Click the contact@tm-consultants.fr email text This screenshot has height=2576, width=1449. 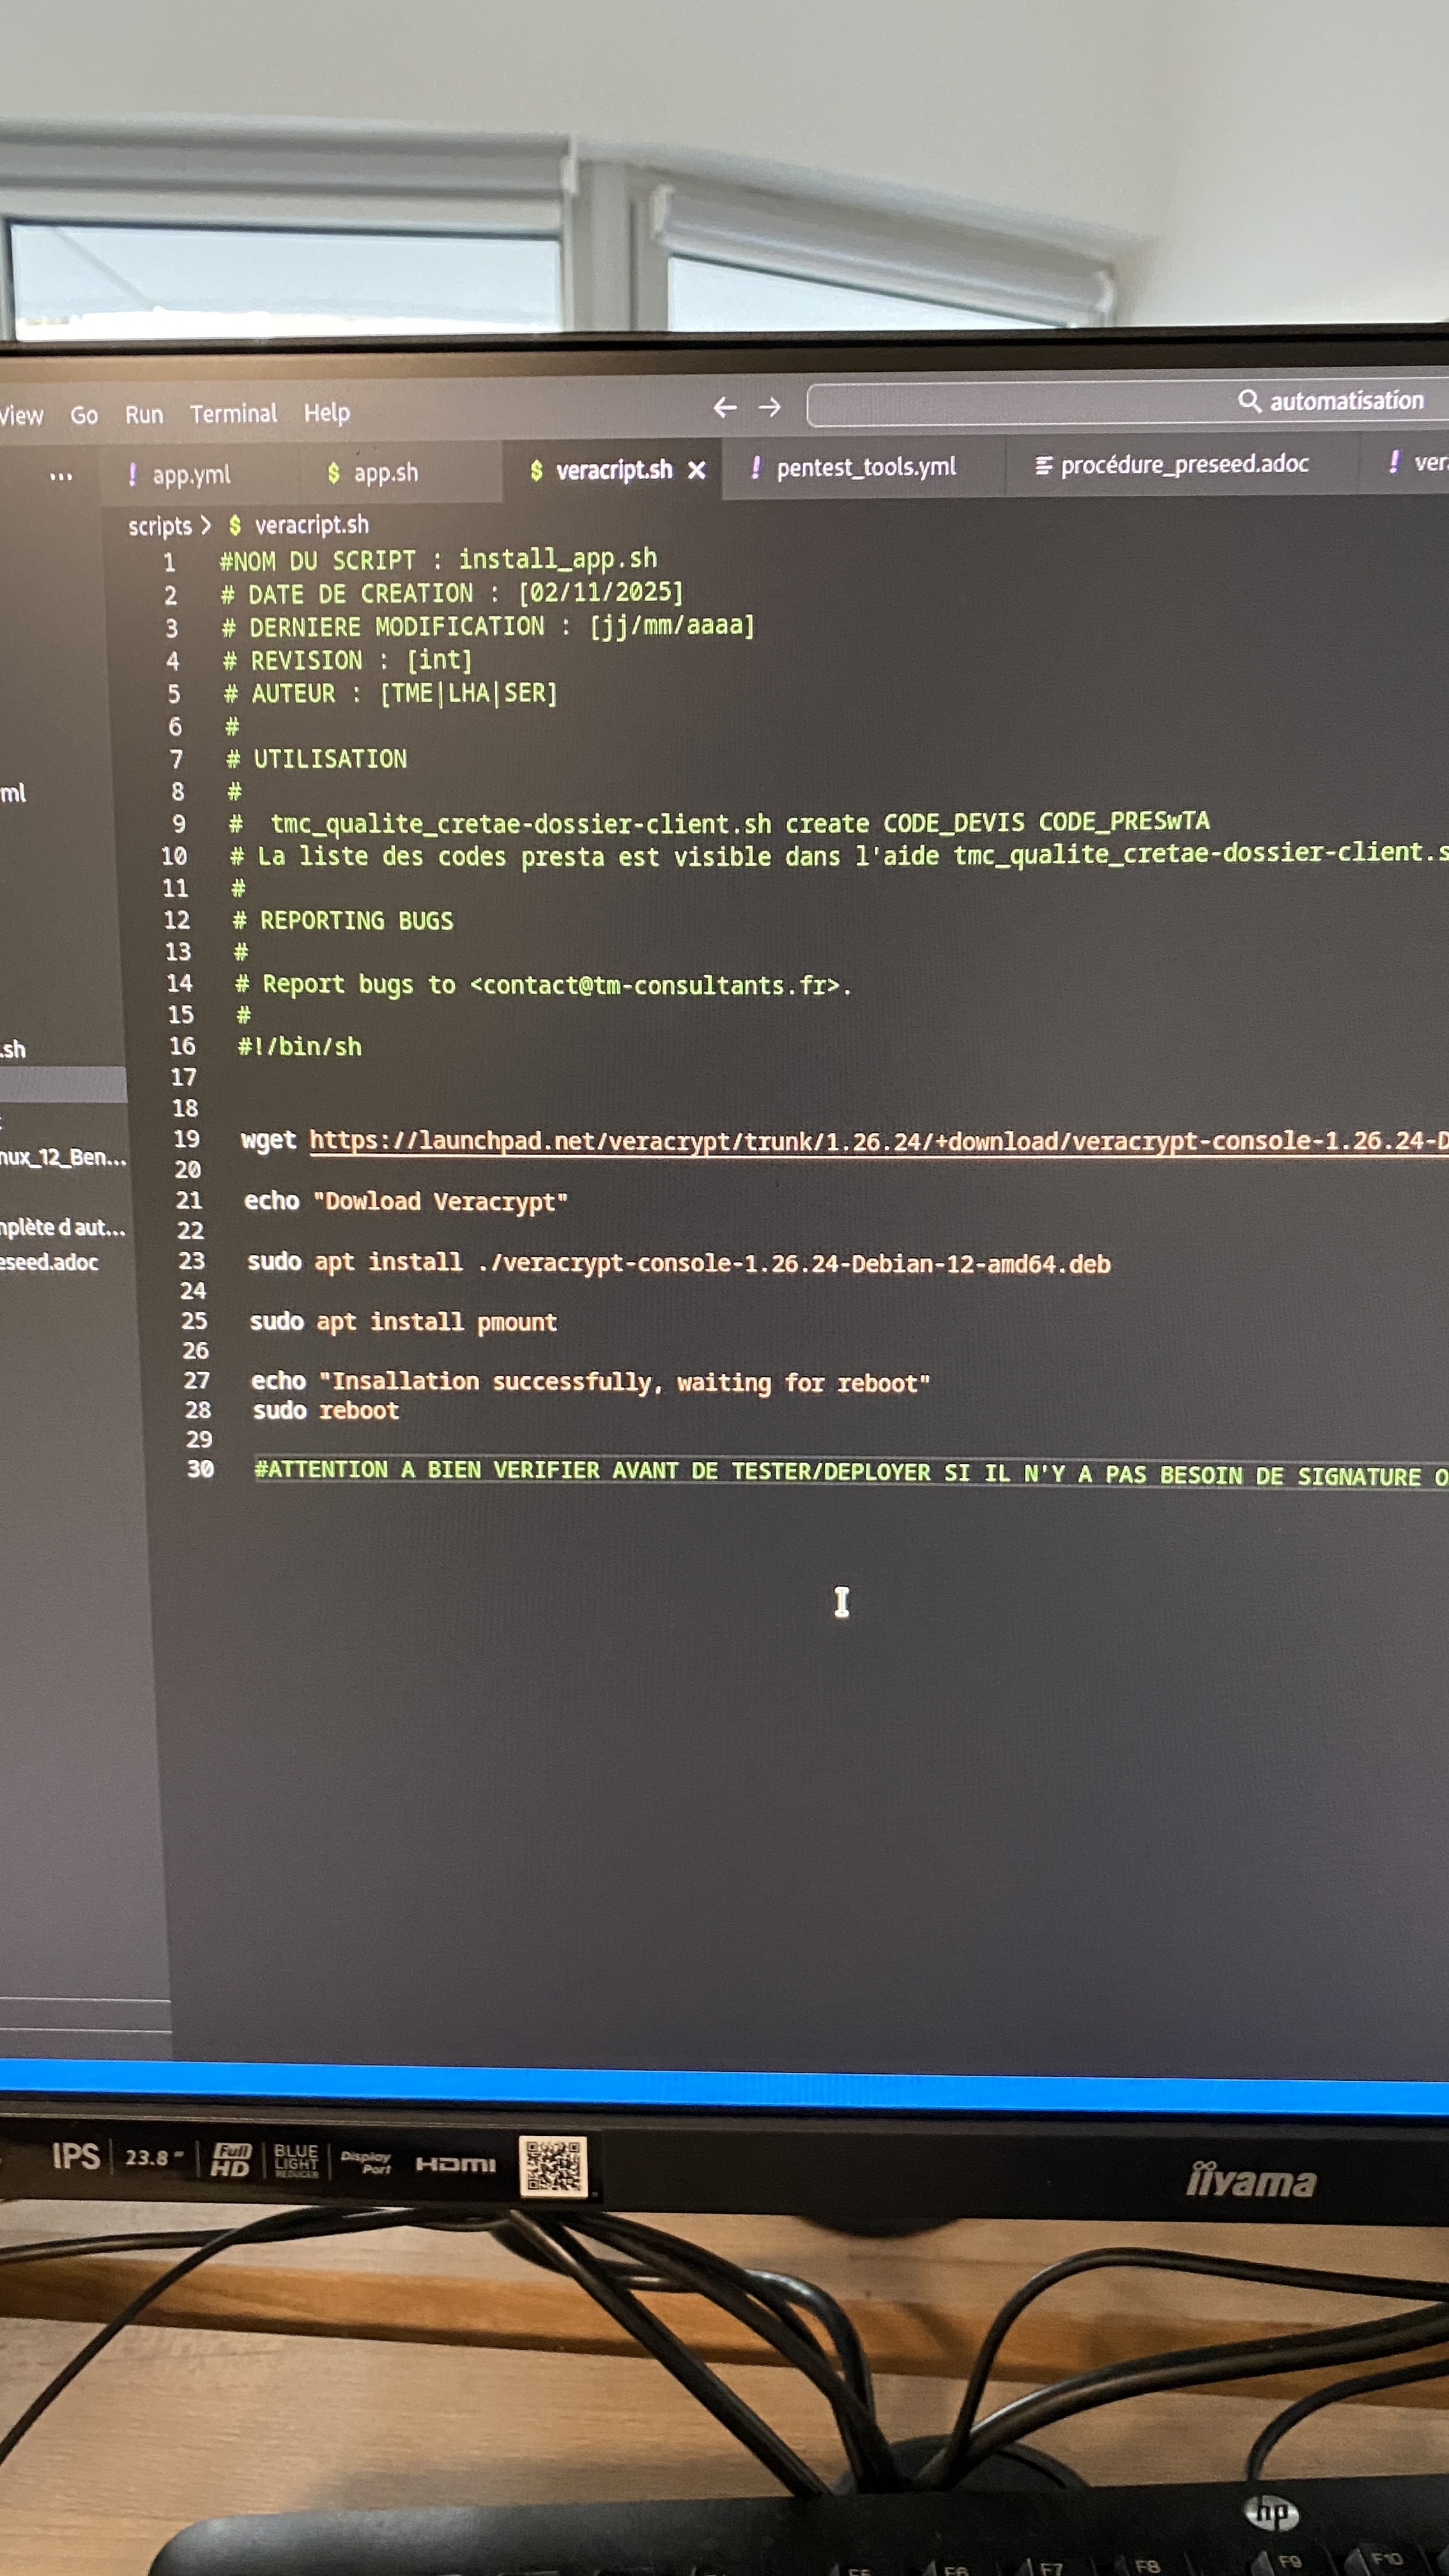click(654, 986)
